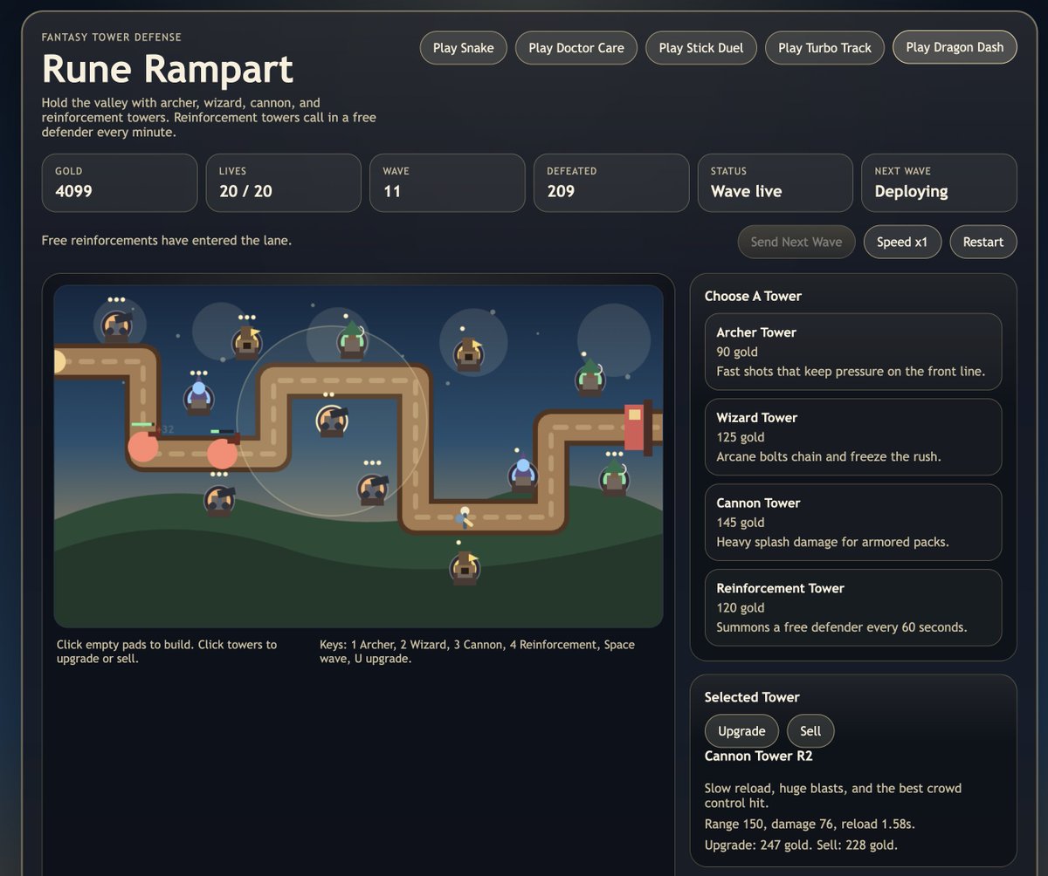Select the cannon tower in the map's top-left corner
This screenshot has height=876, width=1048.
pos(117,327)
